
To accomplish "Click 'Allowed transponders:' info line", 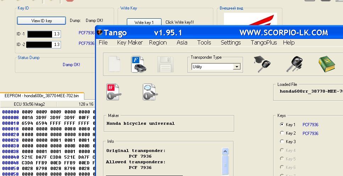I will point(136,162).
